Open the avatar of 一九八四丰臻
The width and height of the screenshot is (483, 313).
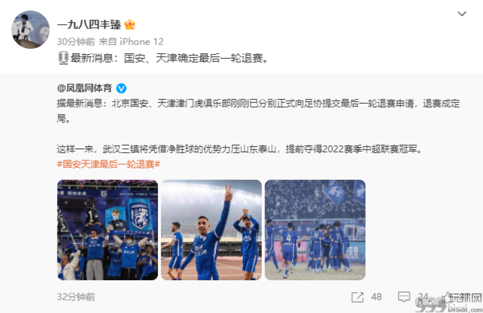[30, 29]
